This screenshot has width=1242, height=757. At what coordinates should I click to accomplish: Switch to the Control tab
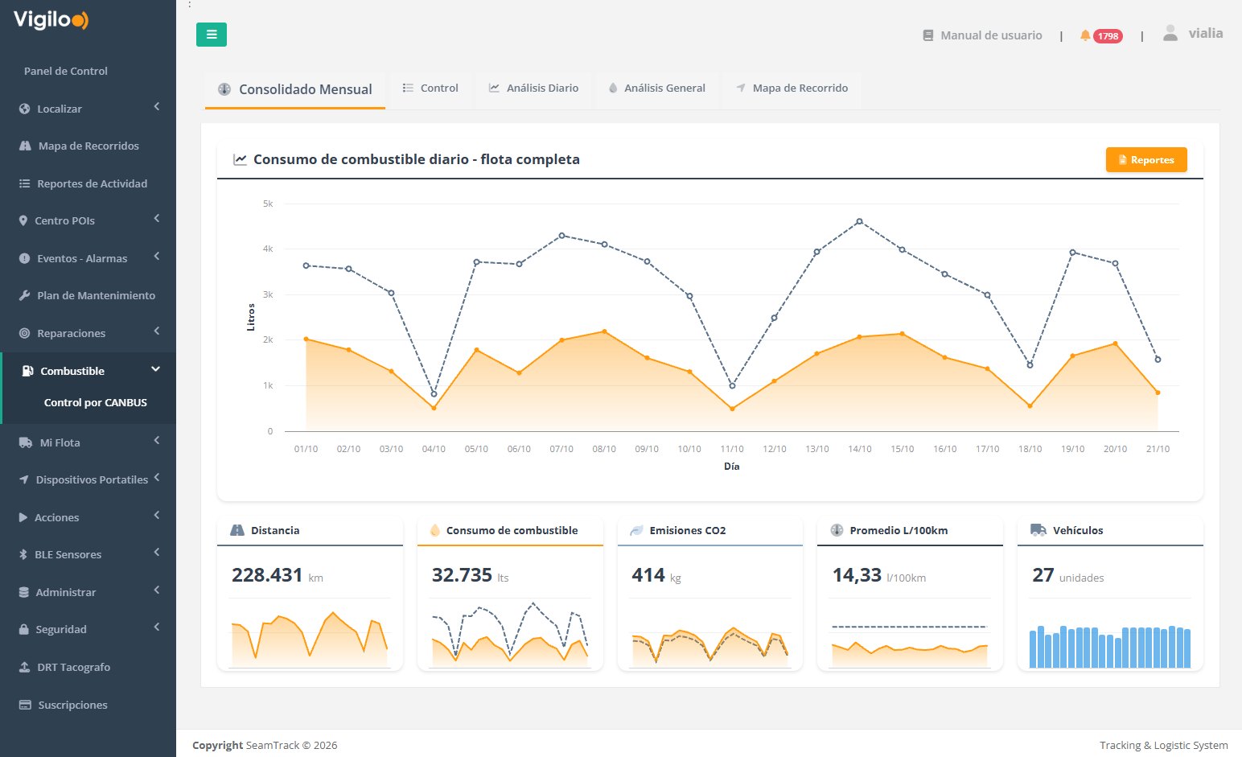pos(430,88)
